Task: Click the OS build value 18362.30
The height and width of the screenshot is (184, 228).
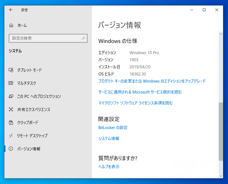Action: tap(138, 74)
